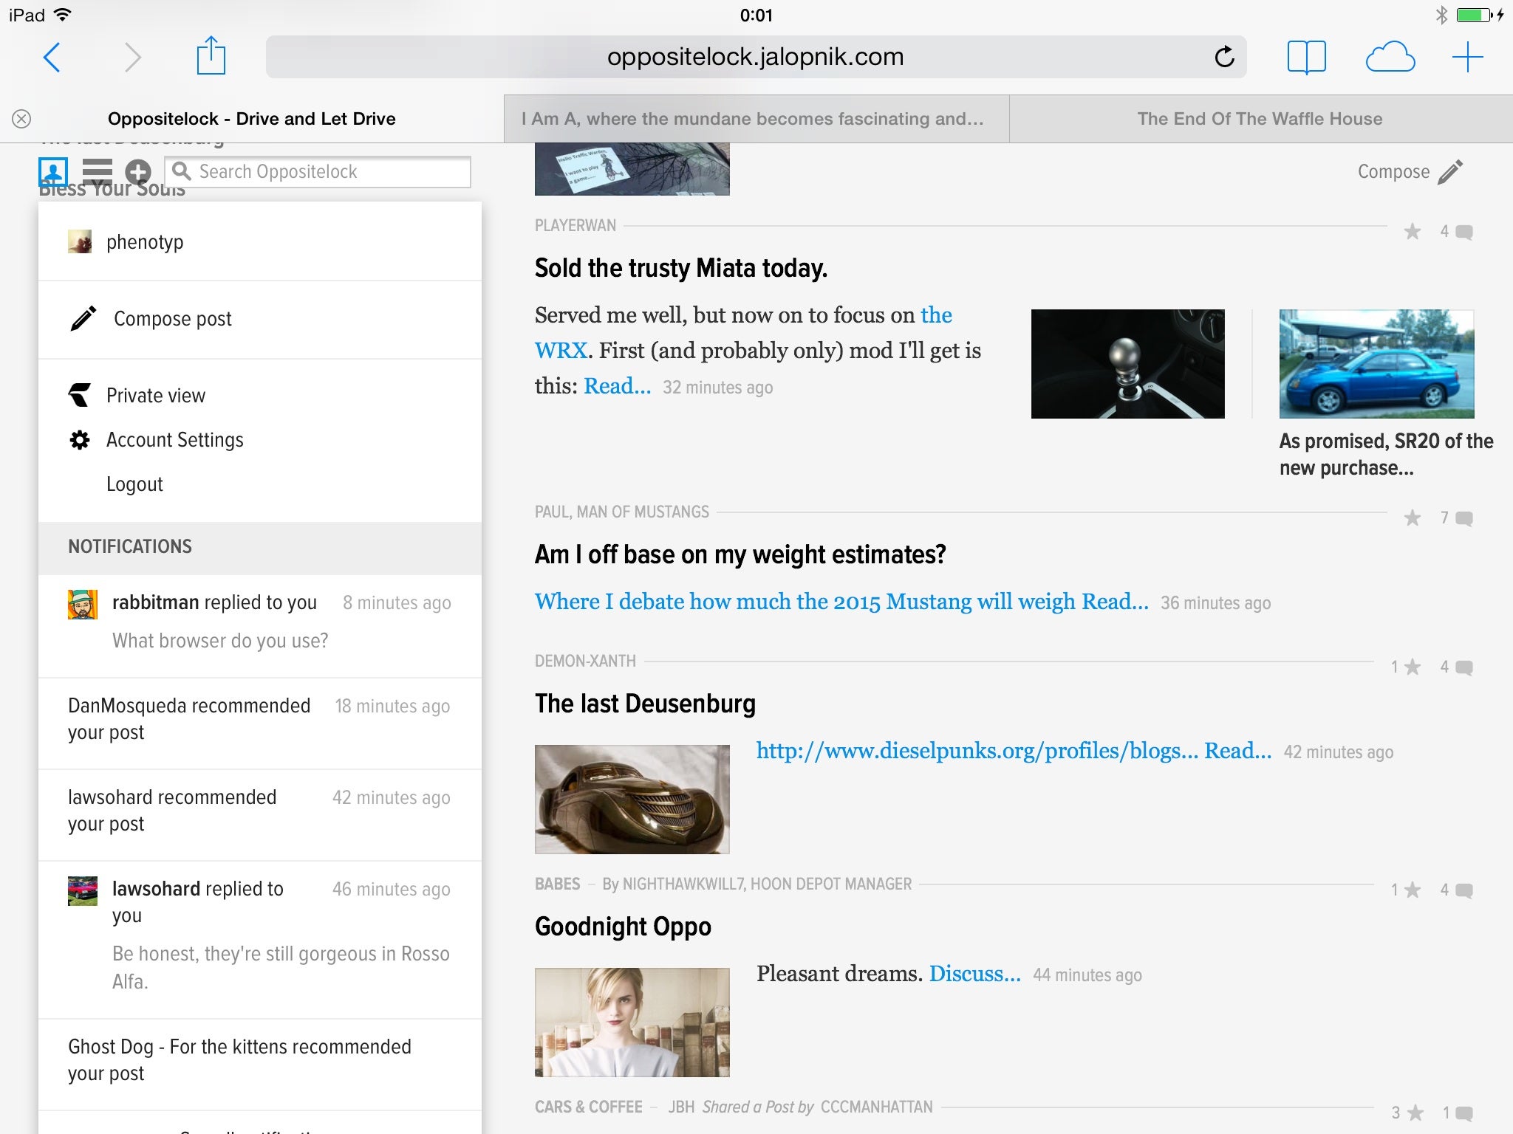Click the CCCMANHATTAN author name
Viewport: 1513px width, 1134px height.
click(x=877, y=1107)
